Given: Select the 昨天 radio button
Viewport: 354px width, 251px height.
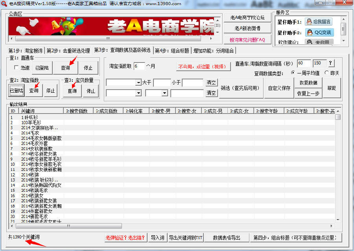Looking at the screenshot, I should (x=326, y=73).
